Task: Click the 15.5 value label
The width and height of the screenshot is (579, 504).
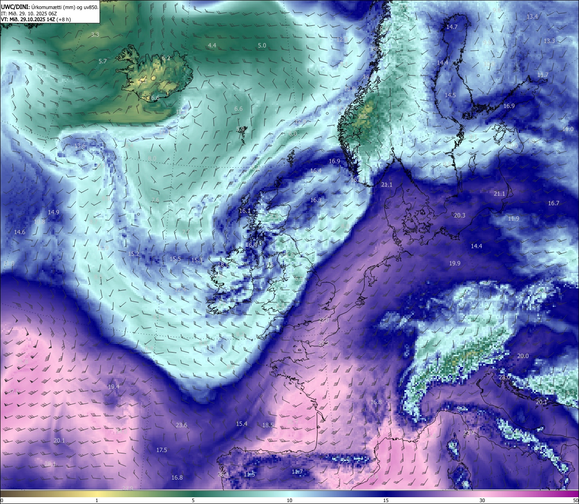Action: tap(175, 259)
